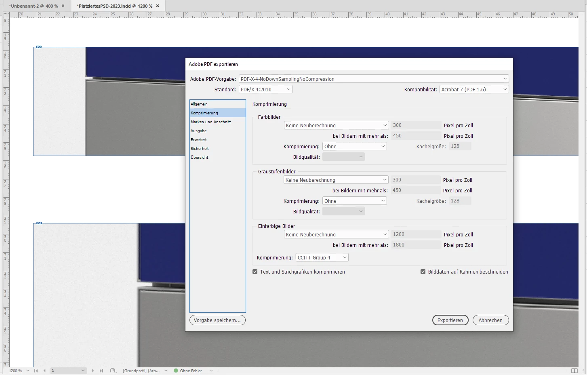The image size is (587, 375).
Task: Open the Adobe PDF-Vorgabe preset dropdown
Action: (374, 79)
